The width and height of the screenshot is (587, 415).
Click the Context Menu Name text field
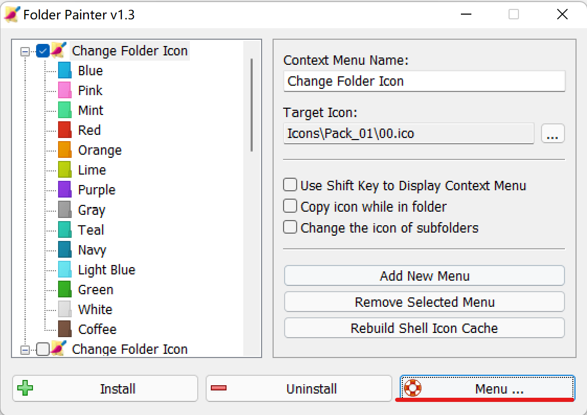point(424,81)
